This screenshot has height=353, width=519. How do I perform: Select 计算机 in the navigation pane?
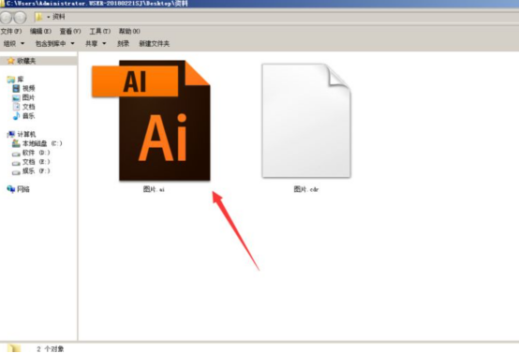(26, 134)
